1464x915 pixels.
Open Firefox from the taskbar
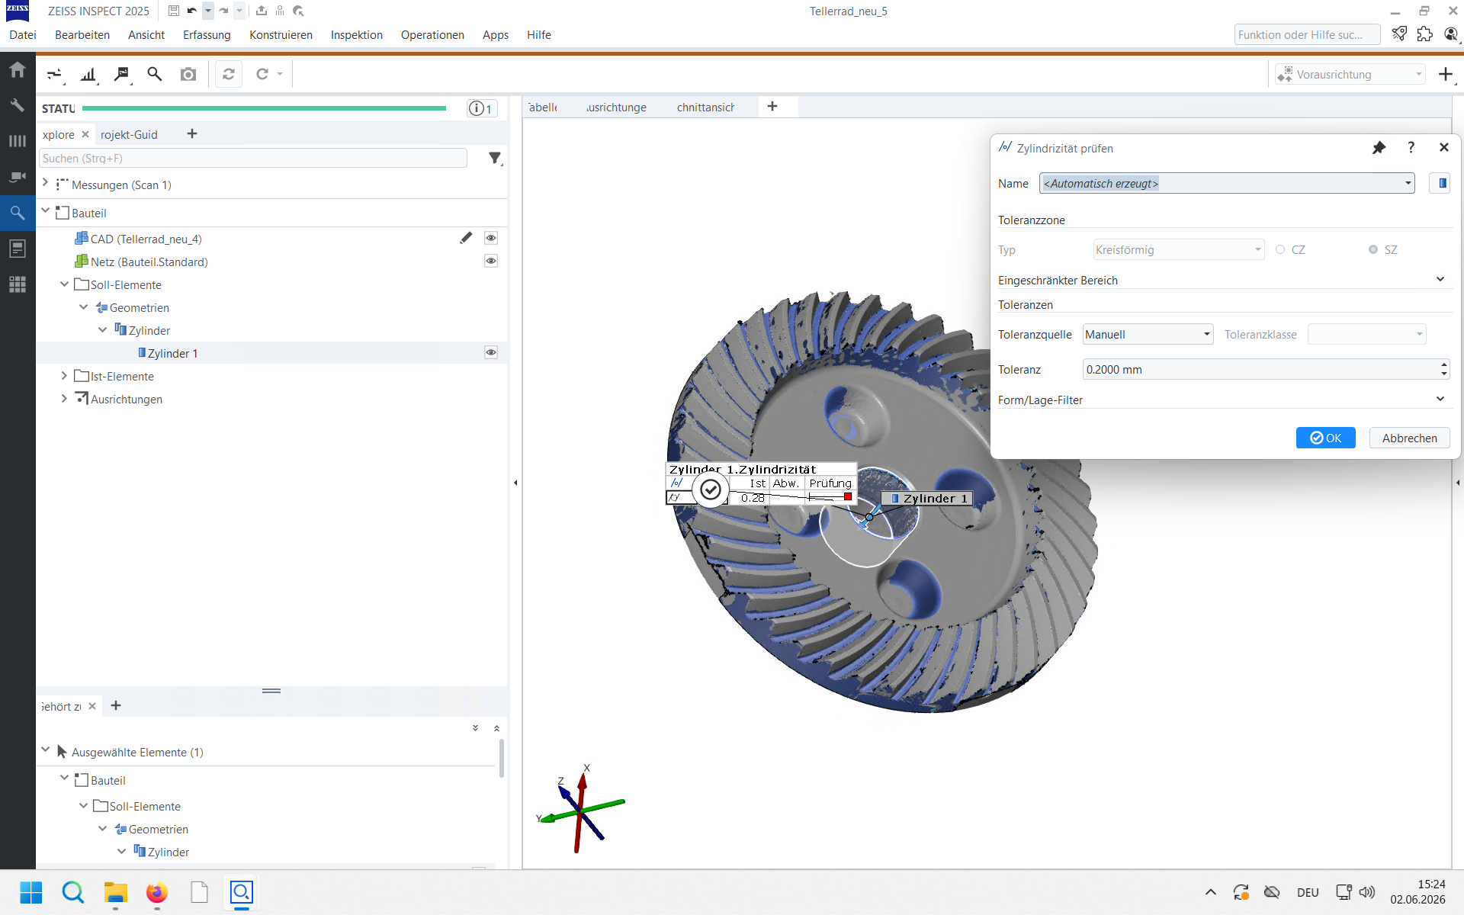pyautogui.click(x=157, y=892)
